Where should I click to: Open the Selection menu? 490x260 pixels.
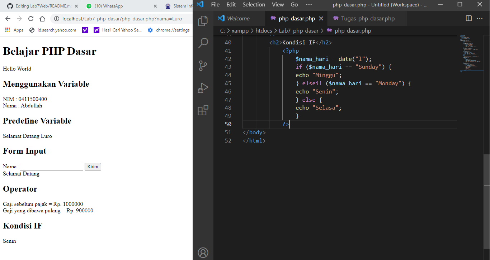pos(254,5)
